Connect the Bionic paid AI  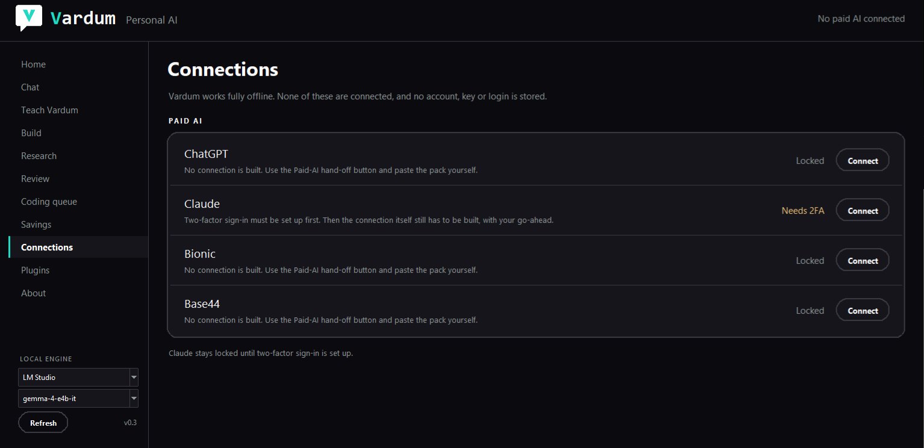(863, 261)
